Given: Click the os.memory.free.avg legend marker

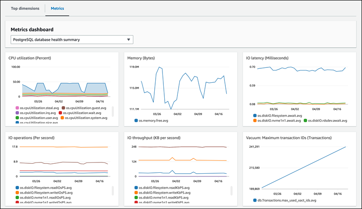Looking at the screenshot, I should [136, 121].
